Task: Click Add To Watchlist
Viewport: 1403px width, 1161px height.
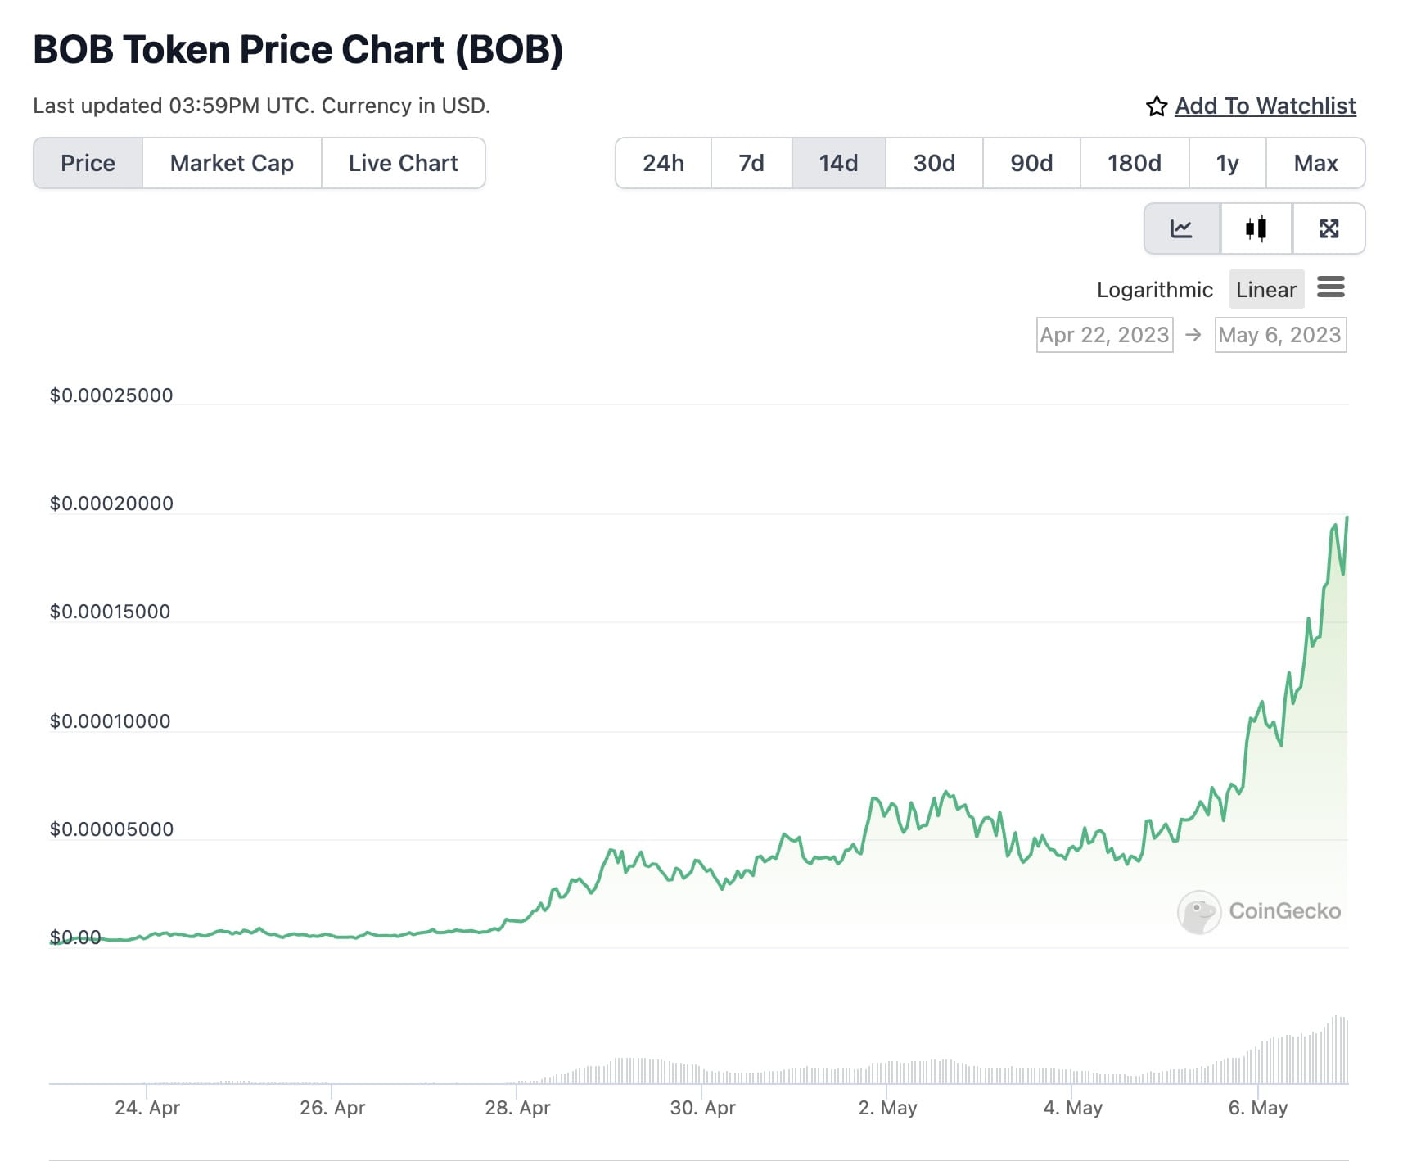Action: 1265,106
